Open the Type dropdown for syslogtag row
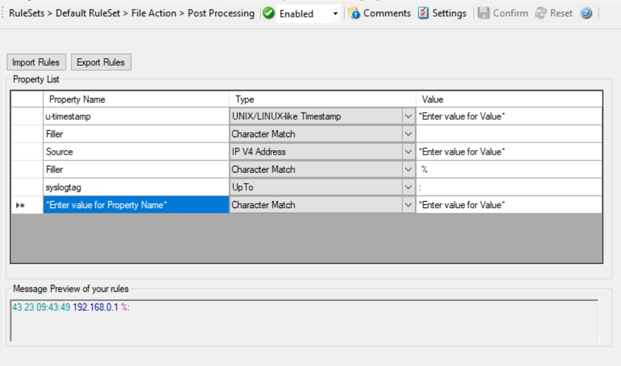Viewport: 621px width, 366px height. 408,188
